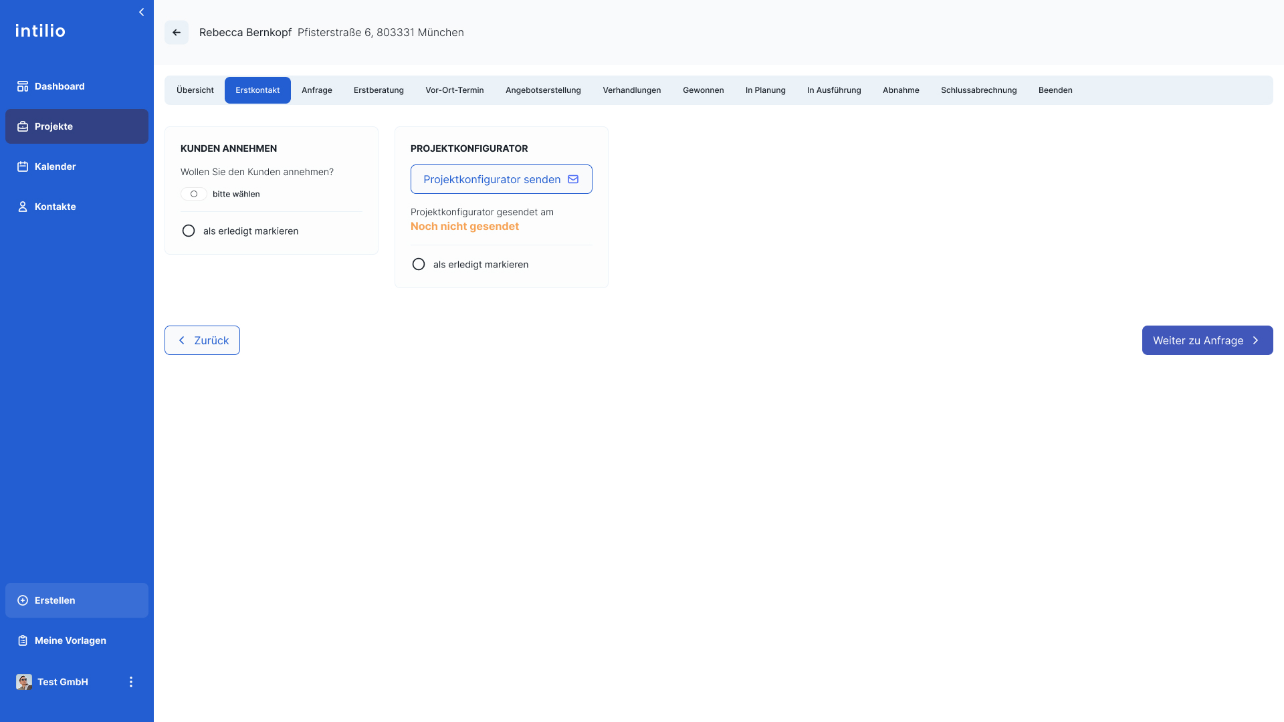Image resolution: width=1284 pixels, height=722 pixels.
Task: Click the Test GmbH avatar image
Action: 24,682
